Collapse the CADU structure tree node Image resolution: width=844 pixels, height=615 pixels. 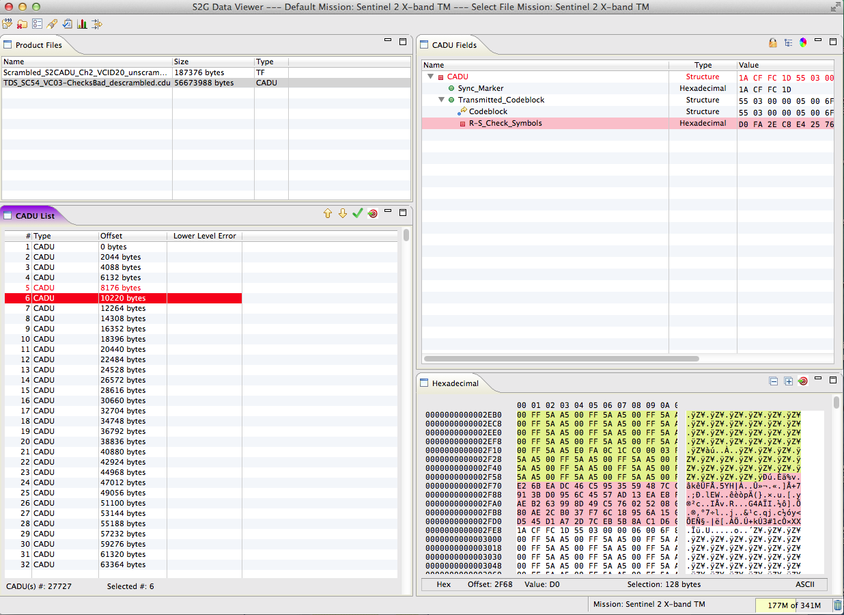[x=430, y=77]
